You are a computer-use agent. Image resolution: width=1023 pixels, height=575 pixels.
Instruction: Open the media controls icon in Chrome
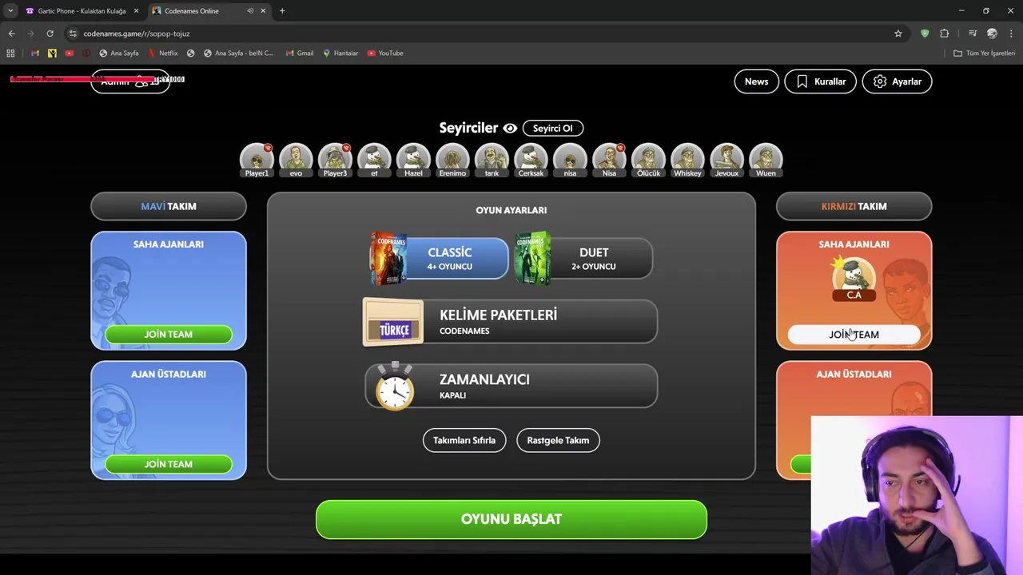coord(972,34)
